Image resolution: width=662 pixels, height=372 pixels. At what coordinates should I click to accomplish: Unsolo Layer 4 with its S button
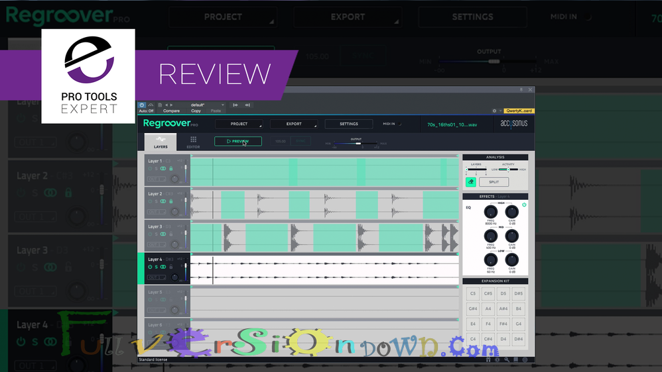tap(156, 267)
